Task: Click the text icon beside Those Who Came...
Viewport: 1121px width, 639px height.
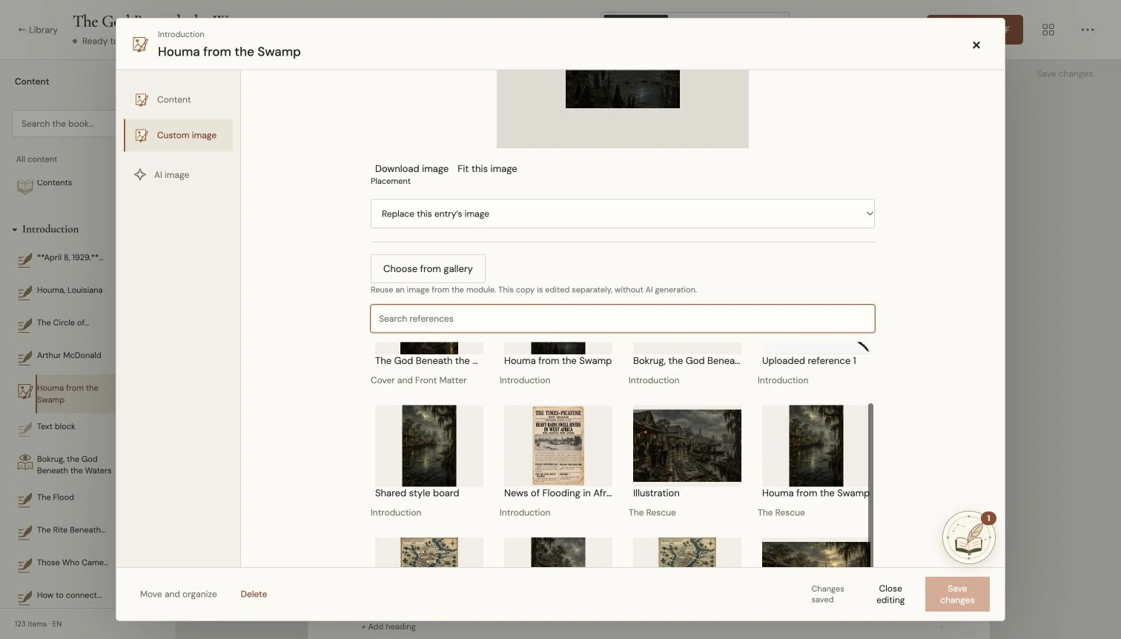Action: (25, 566)
